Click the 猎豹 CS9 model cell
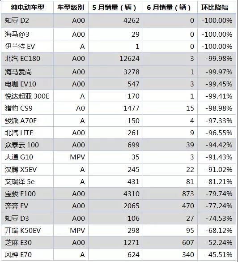Image resolution: width=238 pixels, height=262 pixels. [27, 108]
